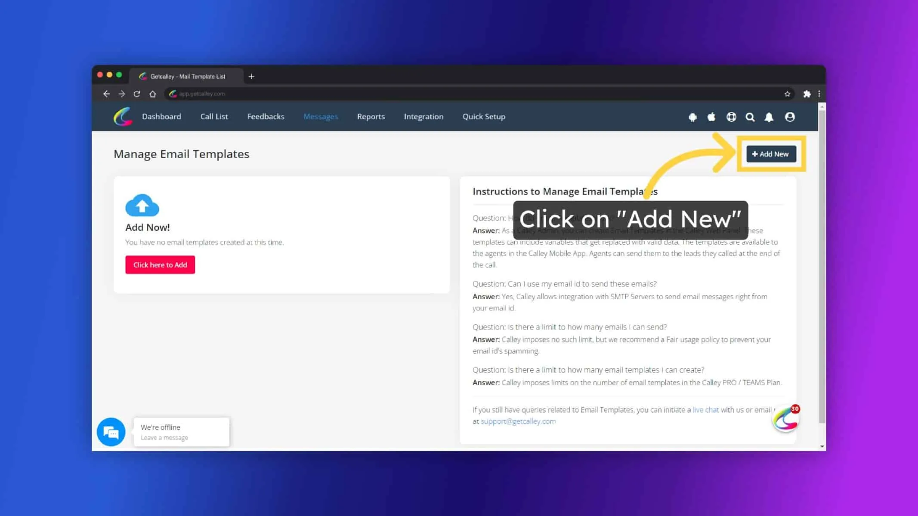Open the blue live chat bubble
This screenshot has width=918, height=516.
pyautogui.click(x=111, y=432)
